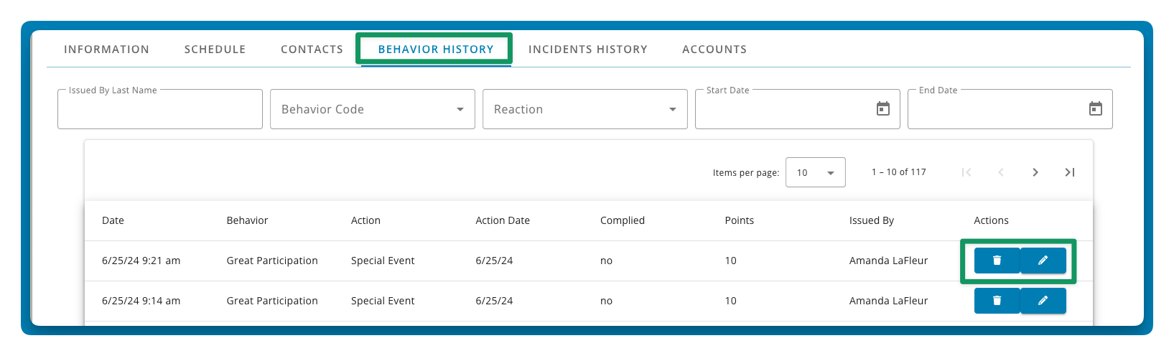The height and width of the screenshot is (356, 1174).
Task: Click the Complied column header
Action: click(623, 220)
